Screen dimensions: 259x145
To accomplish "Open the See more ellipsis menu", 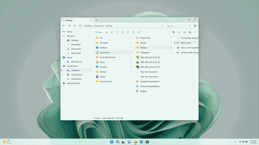I will pos(195,32).
